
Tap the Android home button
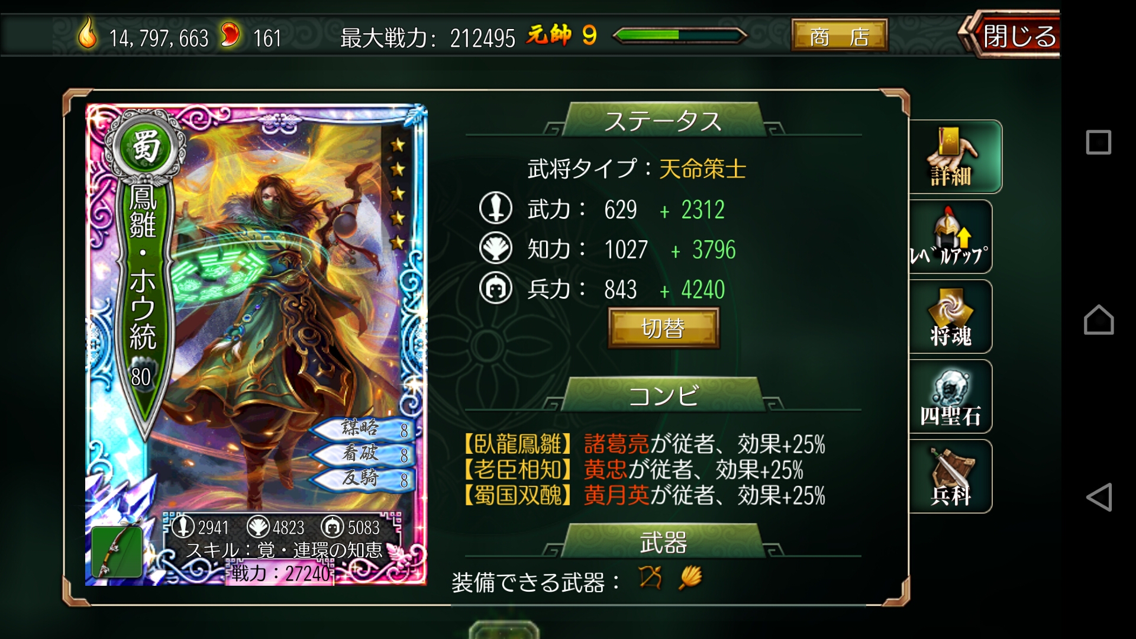(x=1099, y=319)
